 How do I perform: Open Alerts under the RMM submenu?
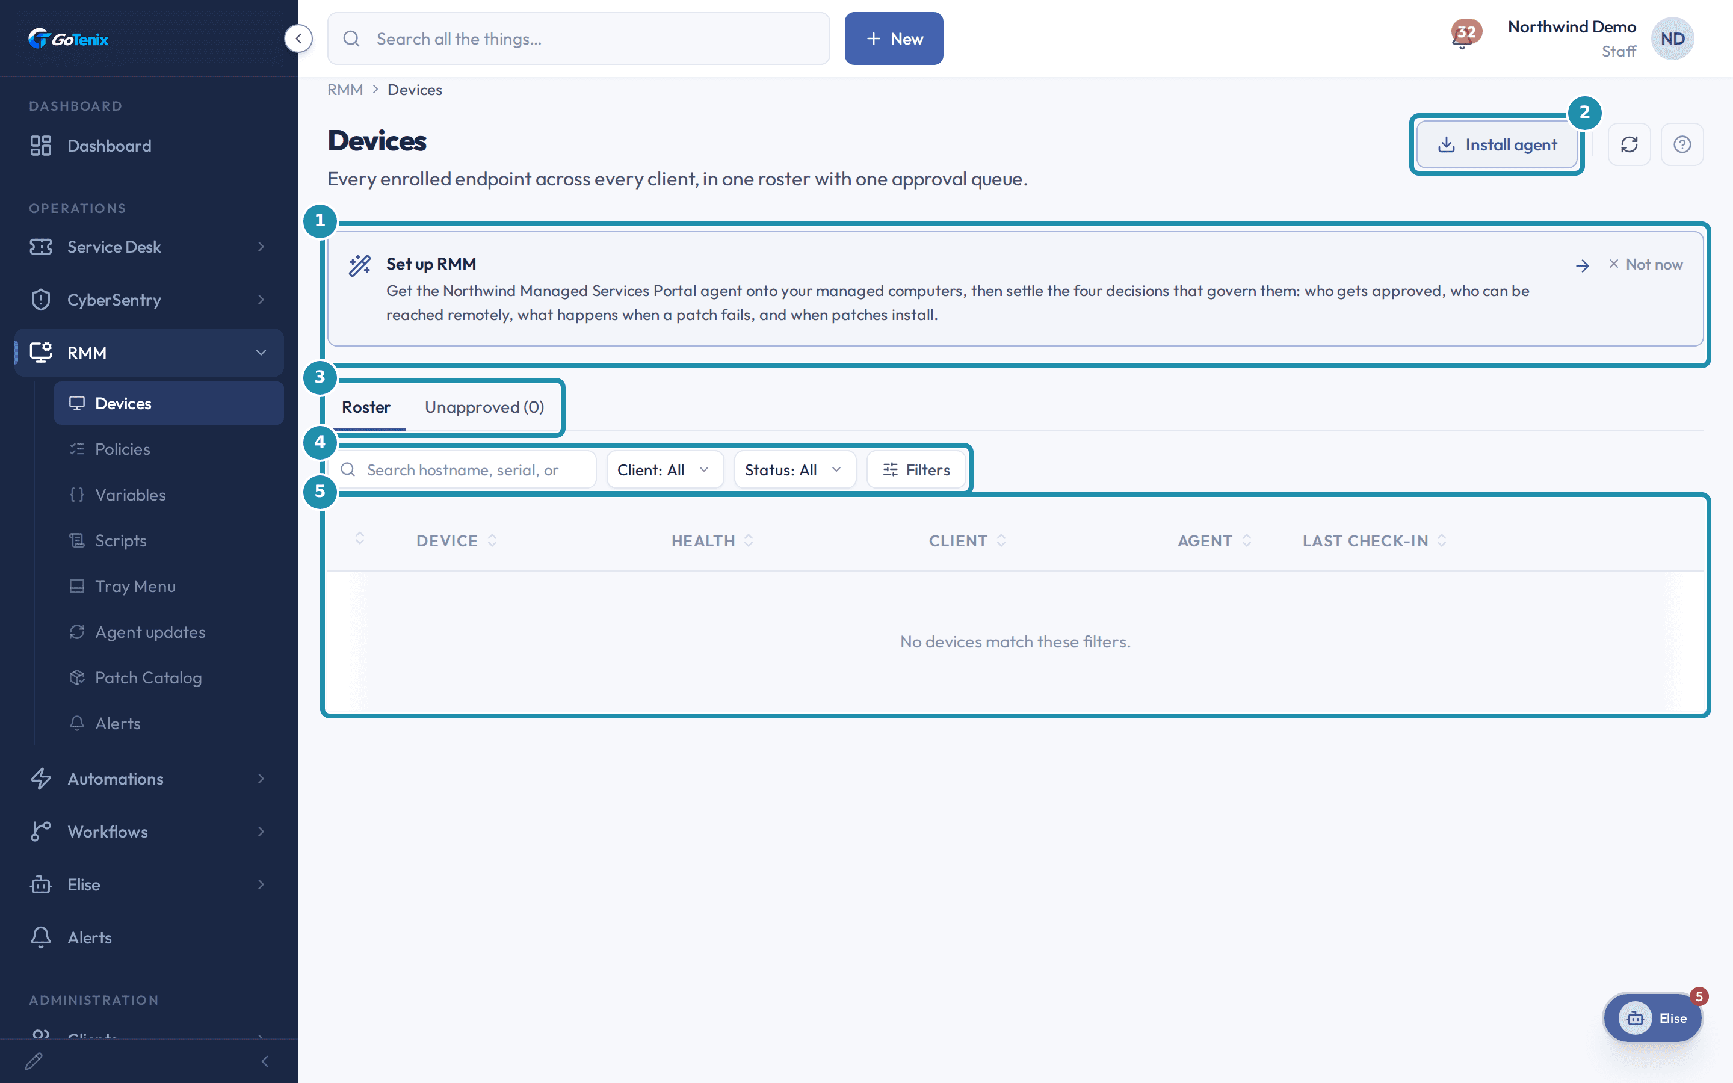point(169,723)
